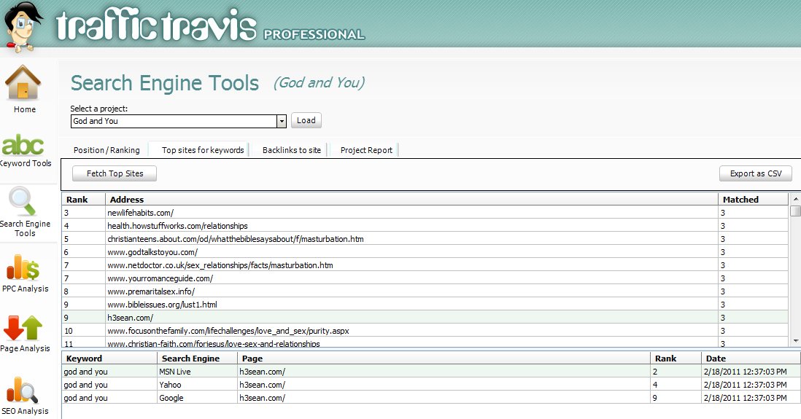Select the Search Engine Tools magnifier icon

23,202
